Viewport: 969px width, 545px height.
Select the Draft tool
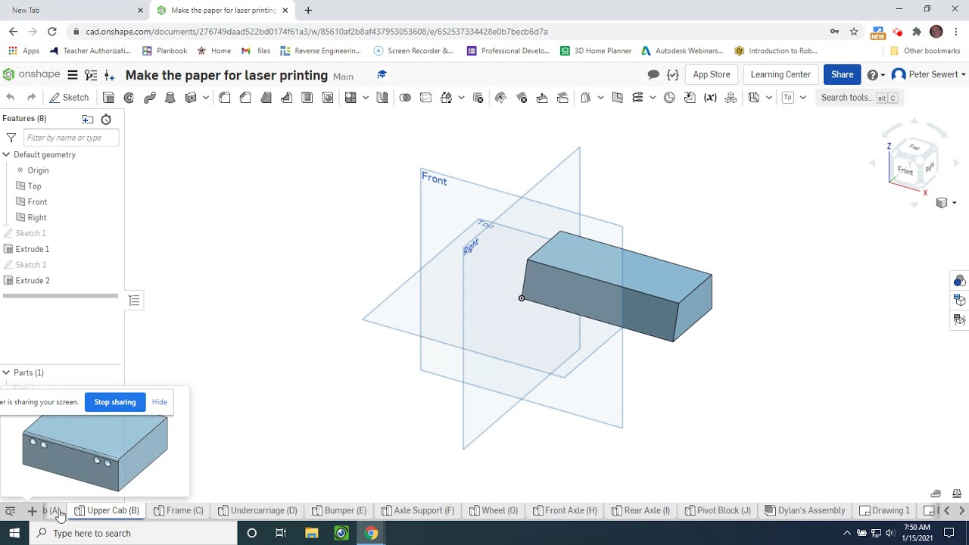[x=266, y=98]
